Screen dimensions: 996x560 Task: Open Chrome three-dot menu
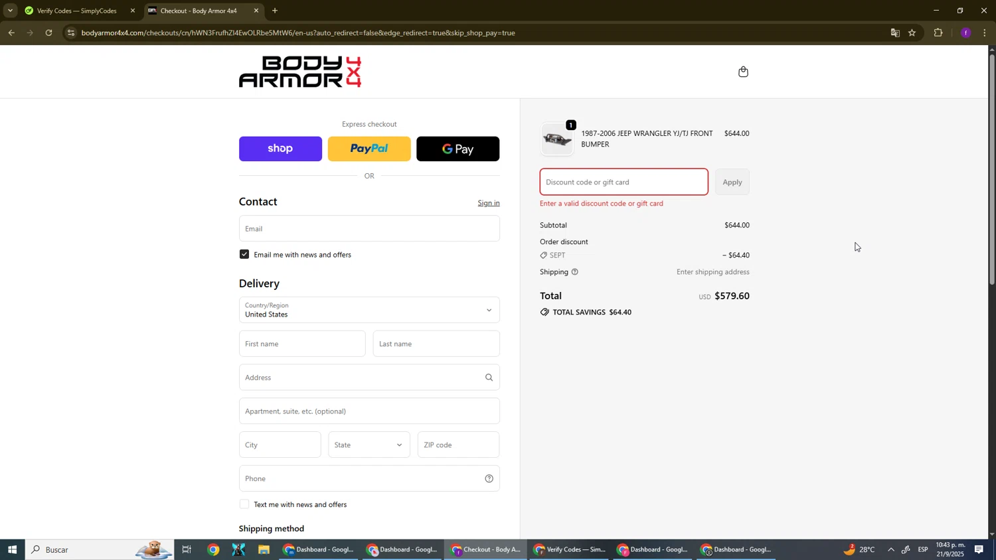click(985, 33)
